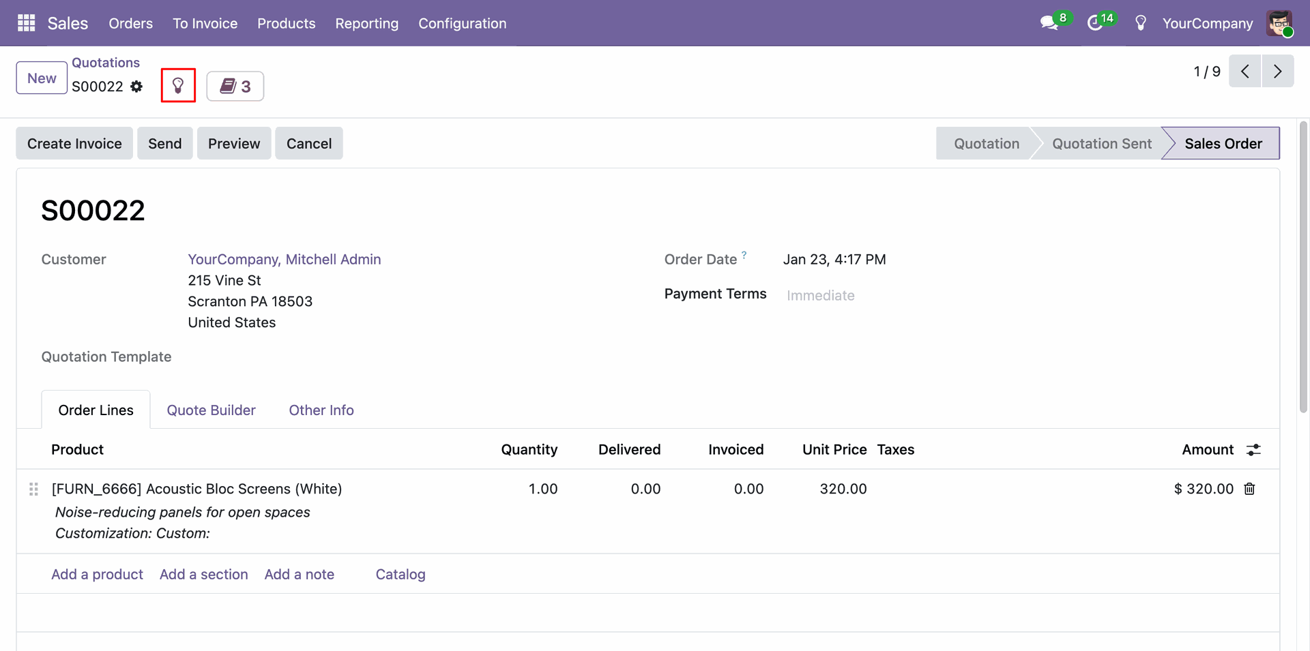Image resolution: width=1310 pixels, height=651 pixels.
Task: Switch to the Quote Builder tab
Action: pyautogui.click(x=211, y=410)
